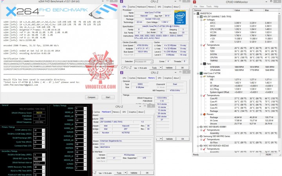Select Graphics tab in the CPU-Z Mainboard window
The width and height of the screenshot is (282, 176).
132,112
